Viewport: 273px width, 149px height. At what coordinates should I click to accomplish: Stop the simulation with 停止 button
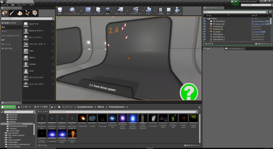coord(168,11)
